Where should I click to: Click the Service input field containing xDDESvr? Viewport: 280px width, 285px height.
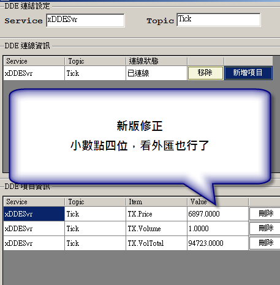(x=85, y=20)
